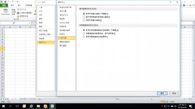
Task: Select Page Break Preview status bar icon
Action: tap(167, 102)
